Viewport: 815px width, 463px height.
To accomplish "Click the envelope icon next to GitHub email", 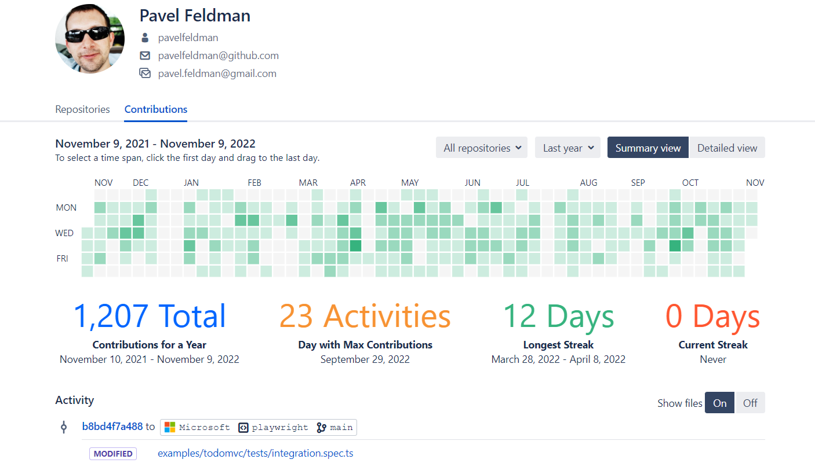I will pos(145,56).
